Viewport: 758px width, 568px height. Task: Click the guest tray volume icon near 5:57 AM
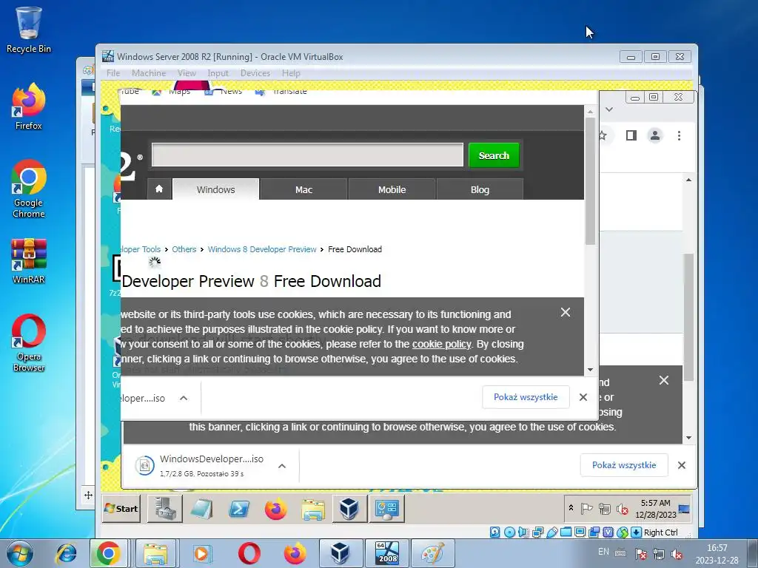coord(623,509)
